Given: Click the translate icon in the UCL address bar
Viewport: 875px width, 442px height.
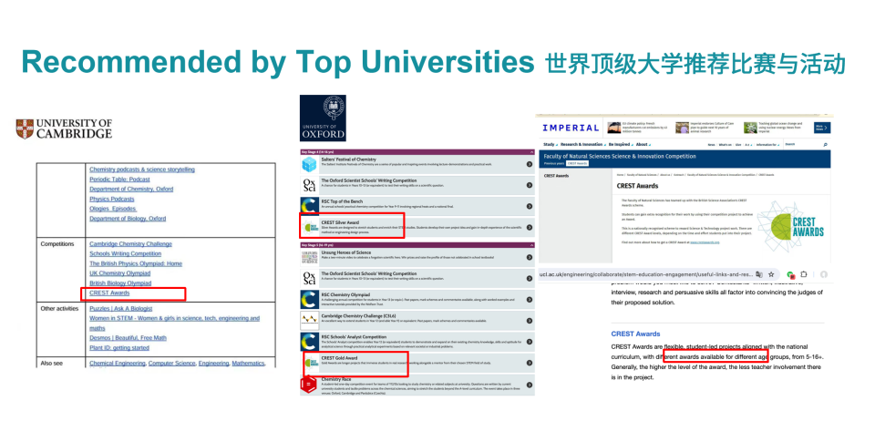Looking at the screenshot, I should pyautogui.click(x=759, y=274).
